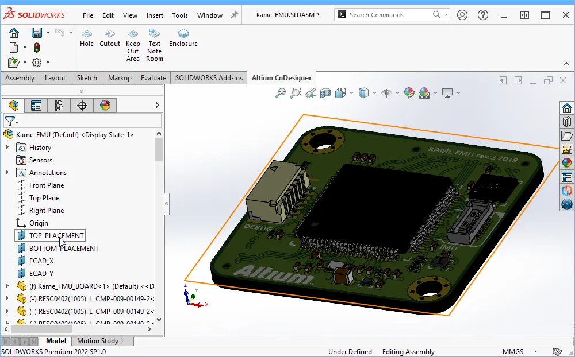Open the Edit menu
The width and height of the screenshot is (575, 357).
(x=108, y=15)
